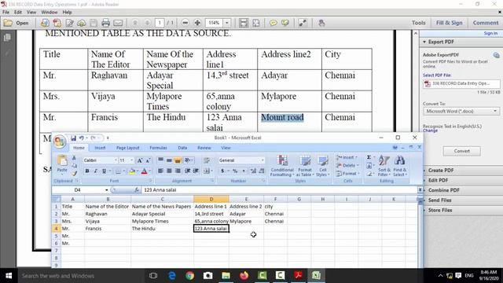The width and height of the screenshot is (503, 283).
Task: Click the fill color paint bucket swatch
Action: click(131, 171)
